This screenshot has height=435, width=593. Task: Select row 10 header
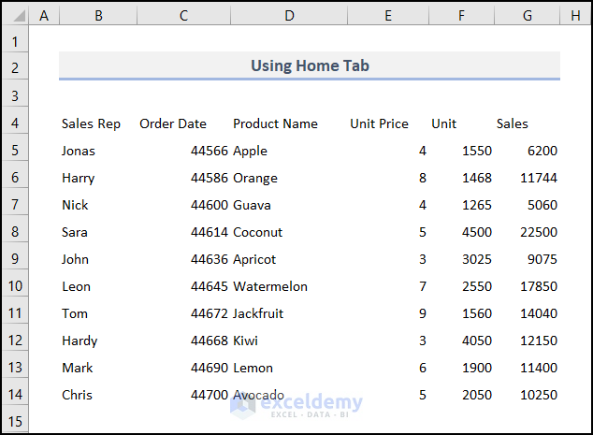coord(15,286)
